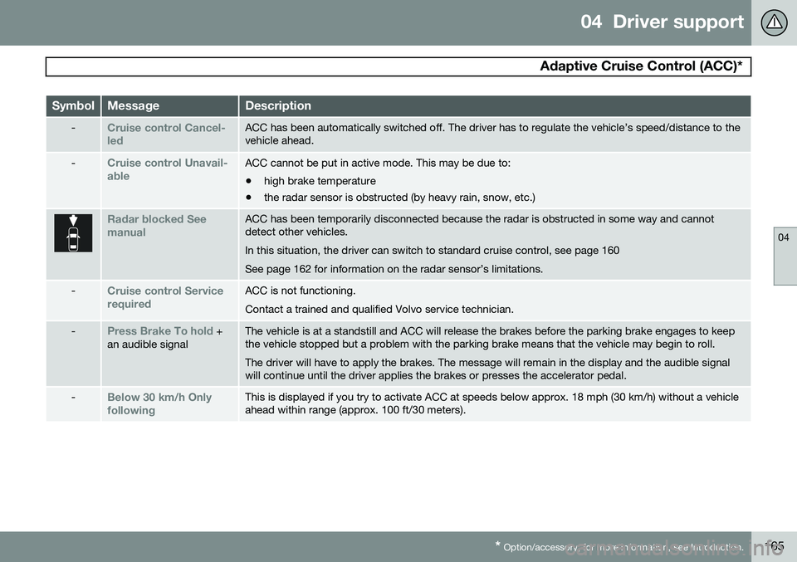Click the high brake temperature bullet
The width and height of the screenshot is (797, 562).
coord(320,181)
